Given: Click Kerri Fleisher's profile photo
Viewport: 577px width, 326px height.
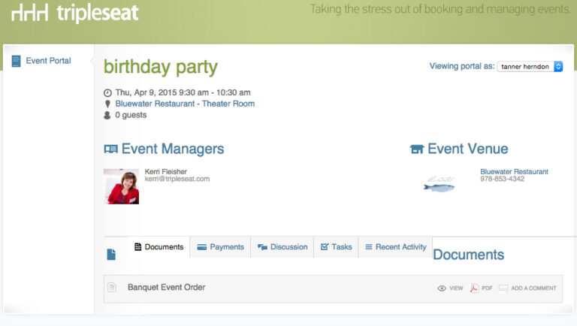Looking at the screenshot, I should point(122,186).
